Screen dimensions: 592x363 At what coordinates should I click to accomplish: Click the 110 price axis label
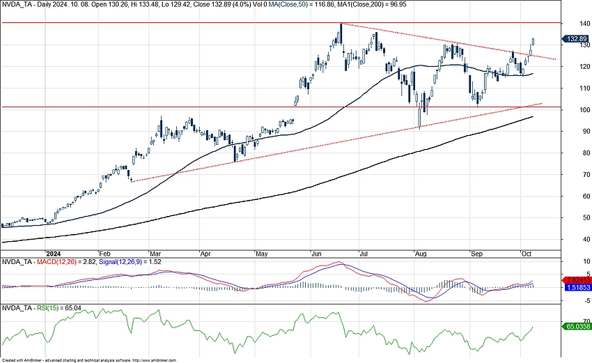click(585, 88)
